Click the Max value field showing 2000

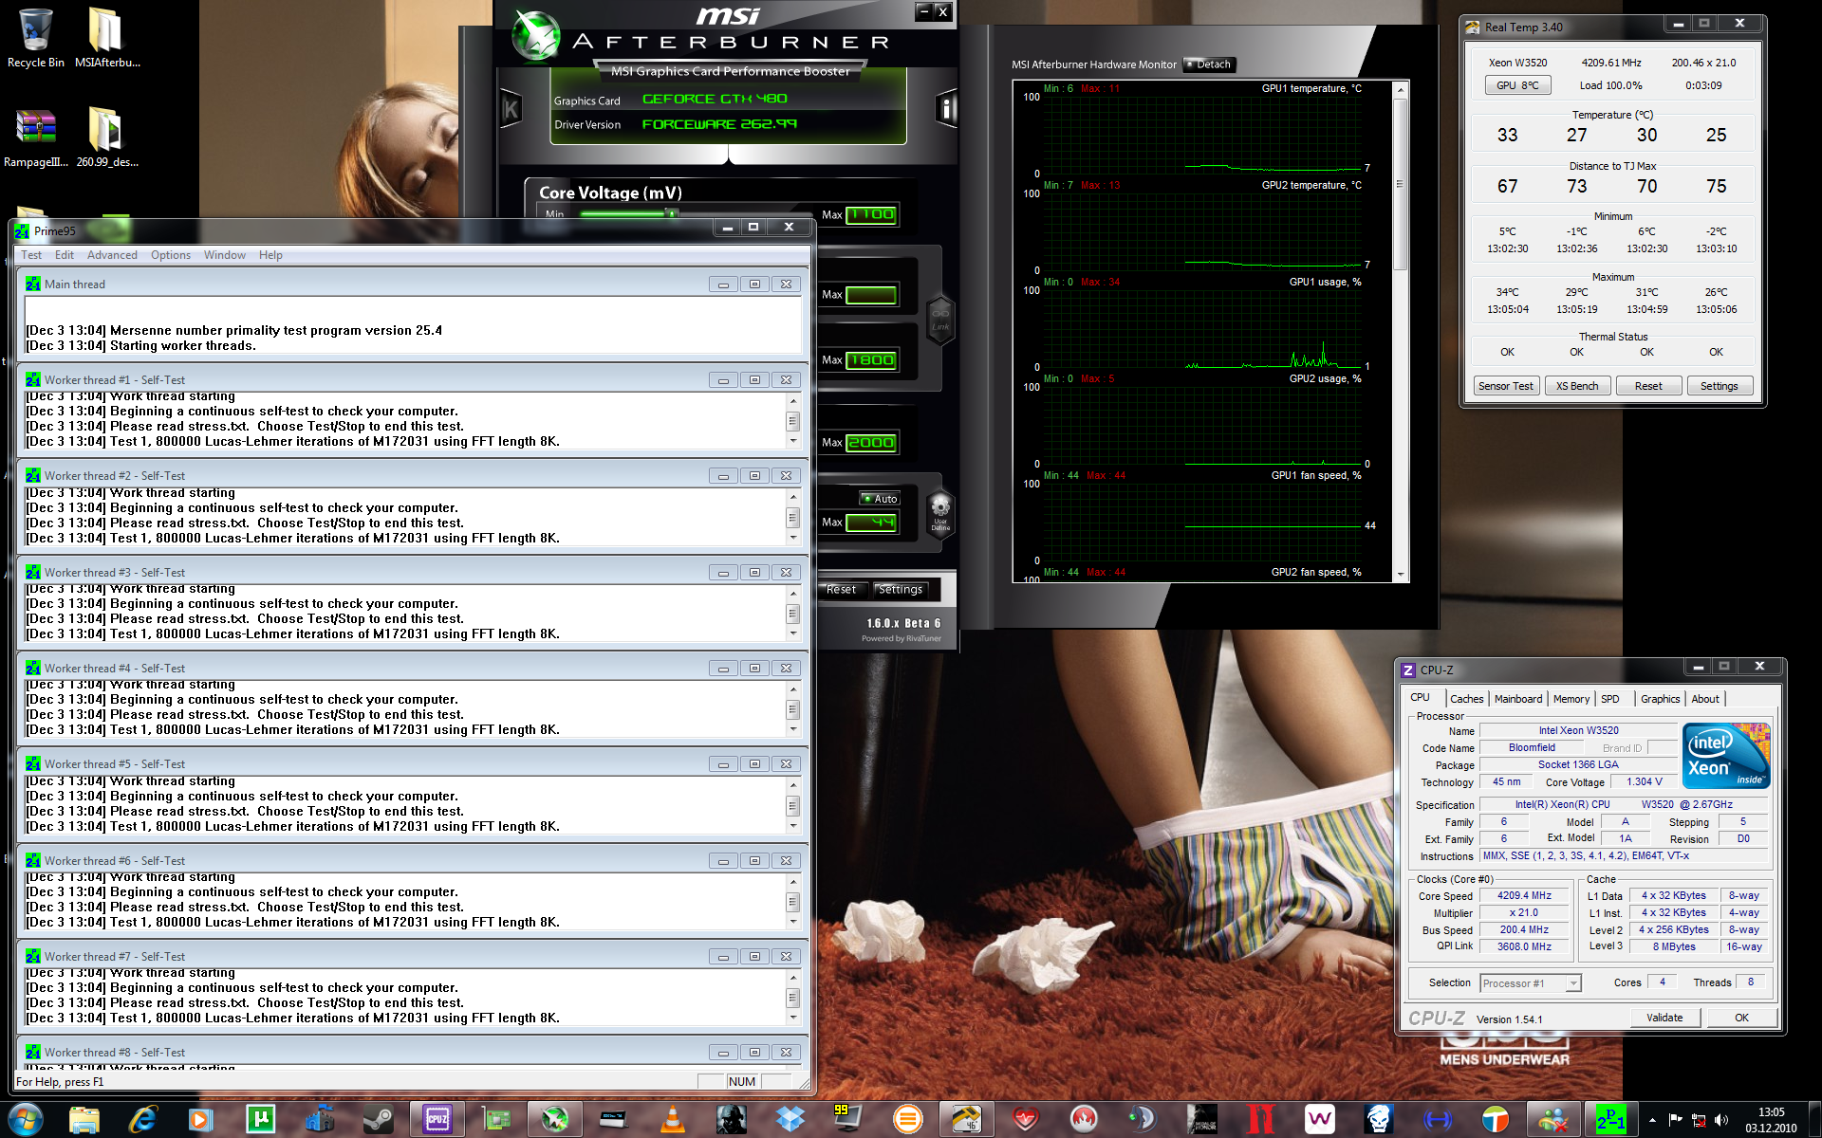871,443
